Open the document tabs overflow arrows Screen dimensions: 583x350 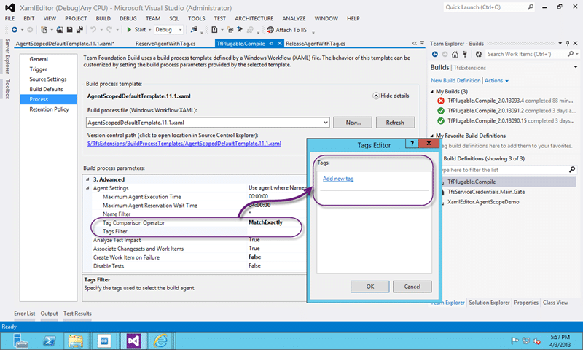[x=415, y=44]
